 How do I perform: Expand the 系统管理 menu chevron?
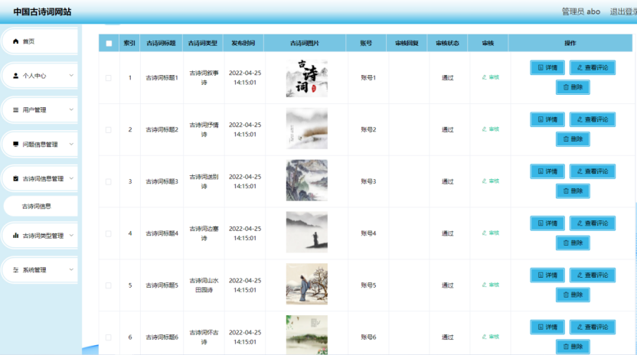click(x=71, y=270)
